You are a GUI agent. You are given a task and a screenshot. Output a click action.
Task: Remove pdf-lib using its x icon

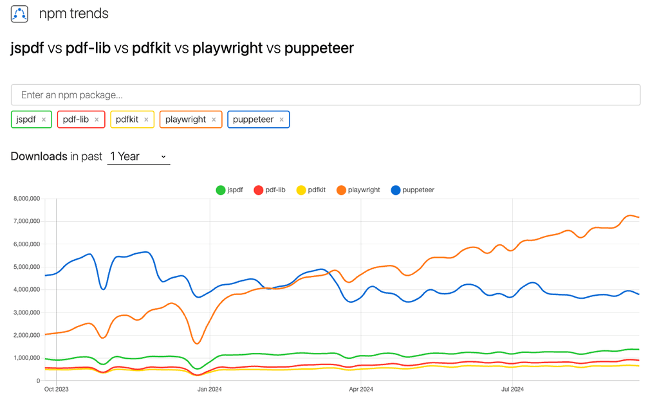point(97,120)
